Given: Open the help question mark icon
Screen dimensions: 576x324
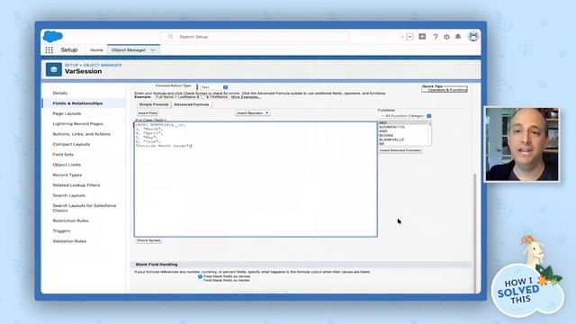Looking at the screenshot, I should (436, 37).
